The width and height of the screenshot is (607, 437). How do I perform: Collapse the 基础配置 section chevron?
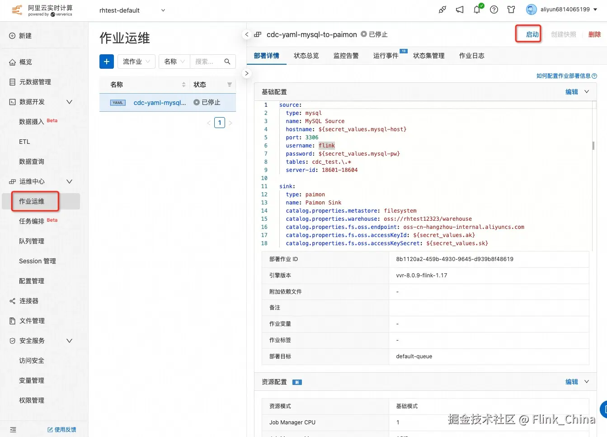coord(587,91)
